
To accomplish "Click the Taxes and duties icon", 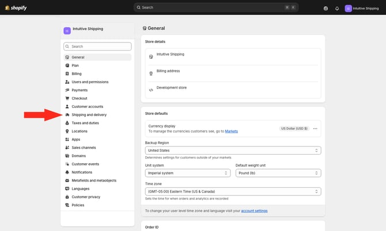I will tap(67, 123).
